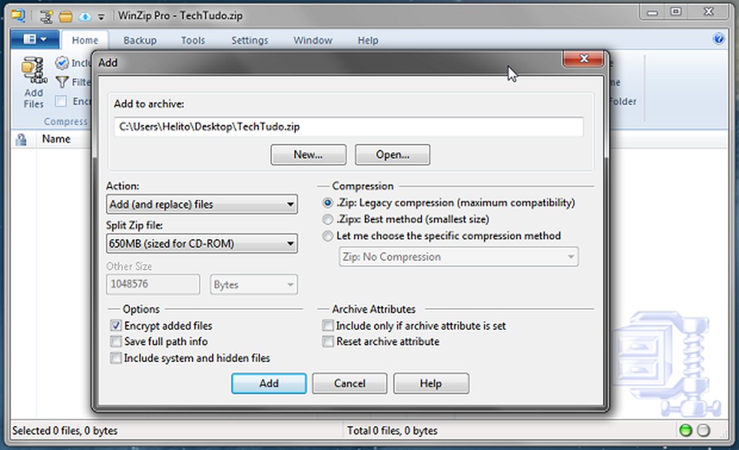Click the Include checkmark icon in ribbon
Screen dimensions: 739x450
click(62, 62)
